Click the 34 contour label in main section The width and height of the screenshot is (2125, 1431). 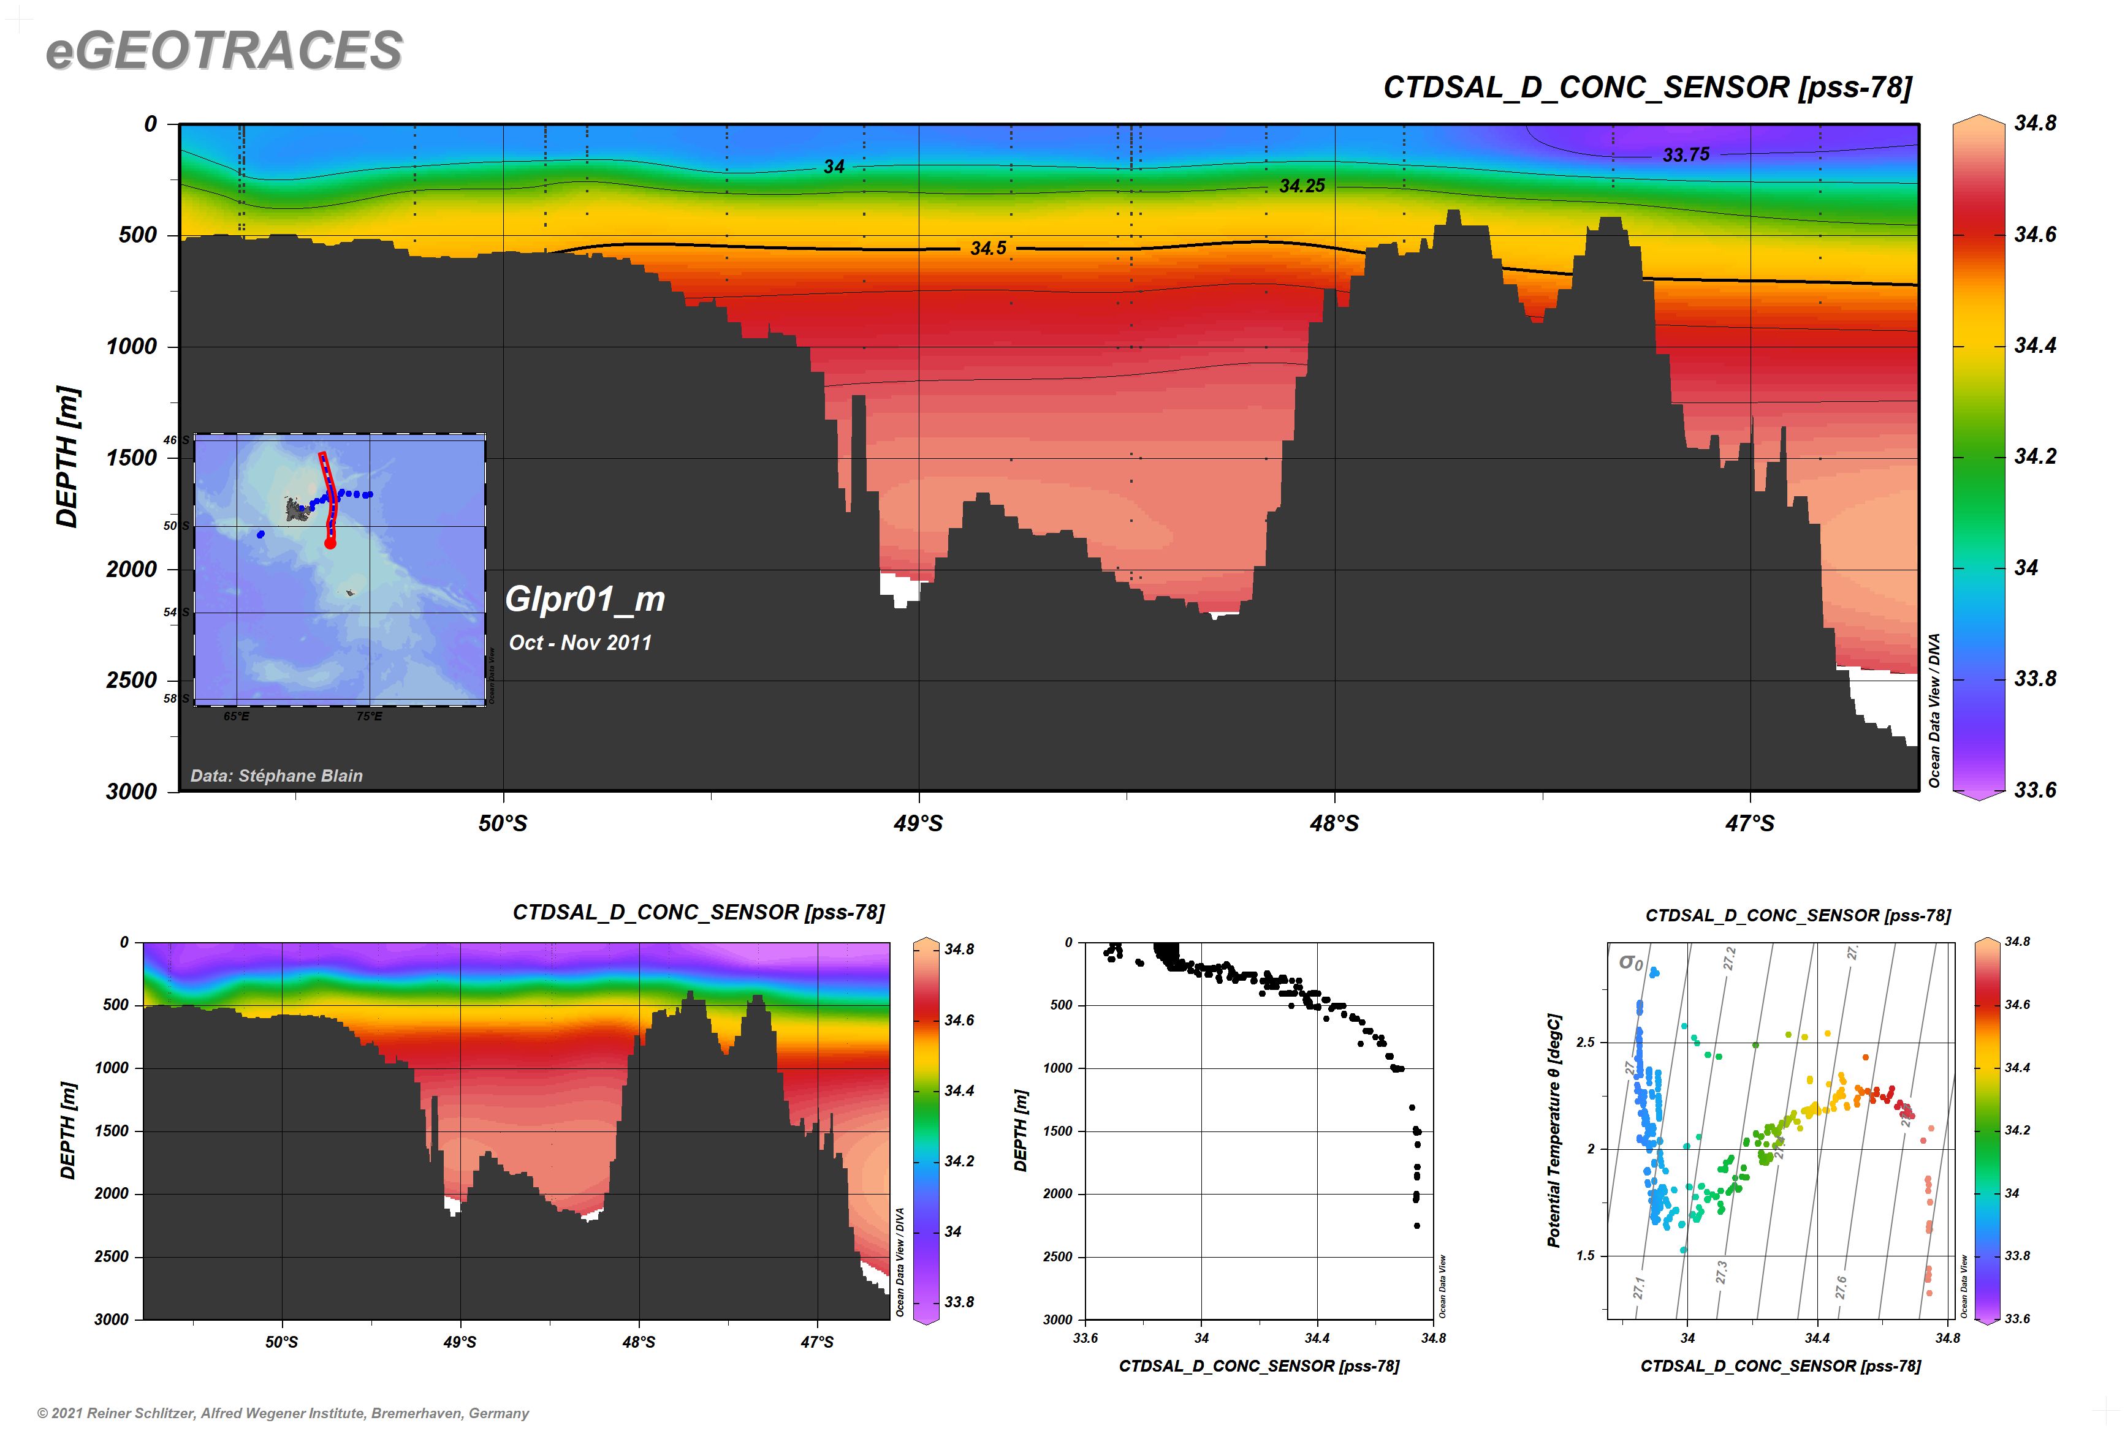pyautogui.click(x=834, y=167)
